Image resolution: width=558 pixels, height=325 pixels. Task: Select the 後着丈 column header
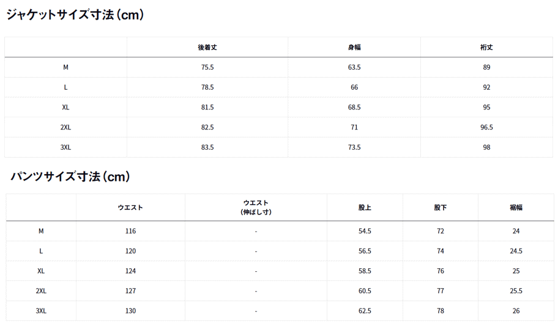pyautogui.click(x=207, y=47)
